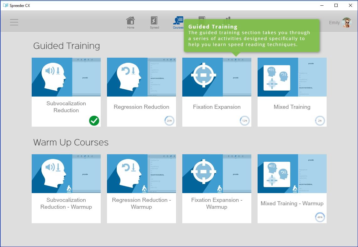The image size is (358, 247).
Task: Start Fixation Expansion - Warmup course
Action: click(x=216, y=203)
